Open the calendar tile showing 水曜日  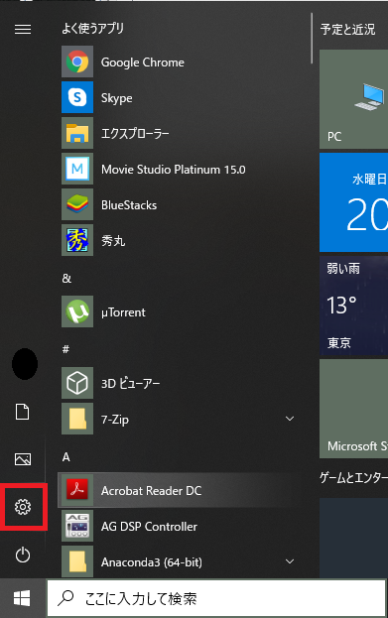(353, 202)
